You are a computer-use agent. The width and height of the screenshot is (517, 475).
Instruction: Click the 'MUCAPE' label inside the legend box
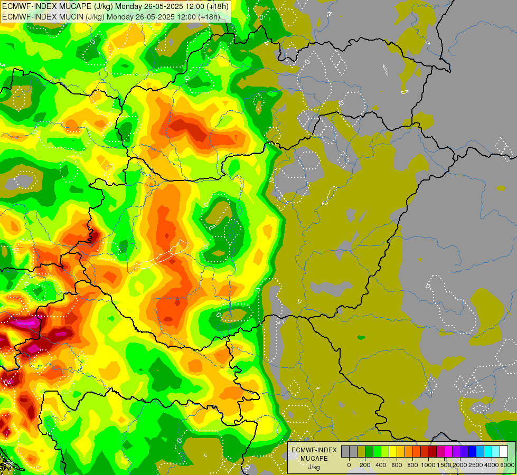tap(314, 459)
